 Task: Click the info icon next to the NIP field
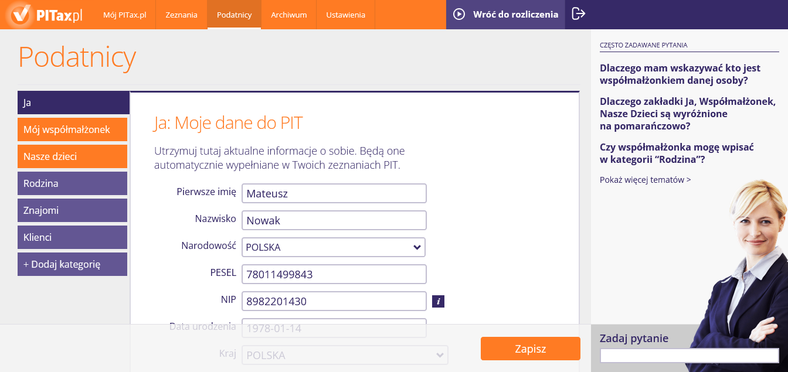pos(438,301)
